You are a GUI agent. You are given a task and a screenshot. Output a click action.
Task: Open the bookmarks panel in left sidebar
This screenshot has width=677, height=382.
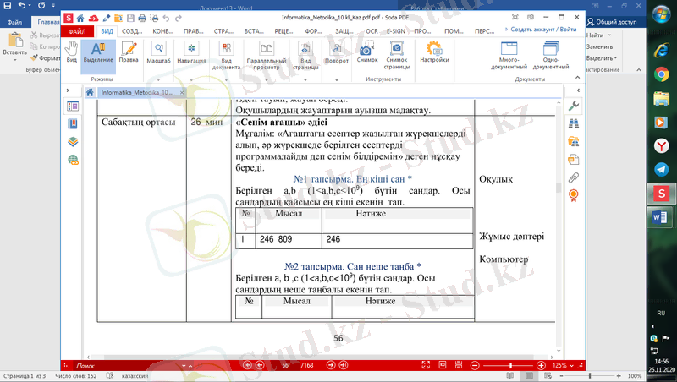73,124
